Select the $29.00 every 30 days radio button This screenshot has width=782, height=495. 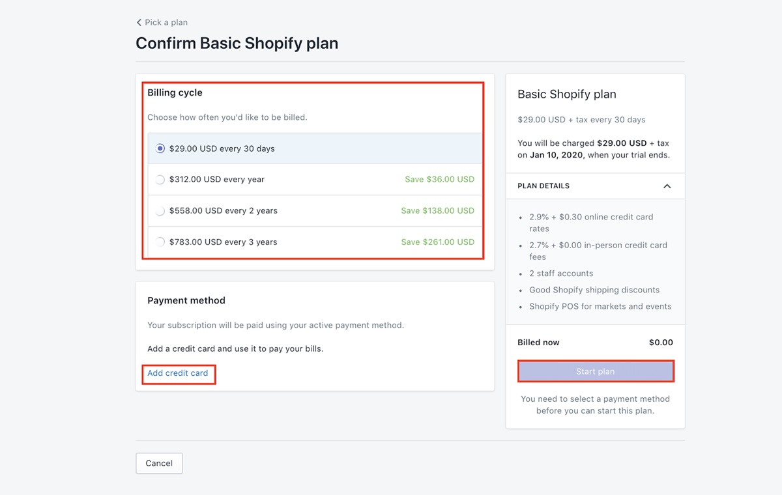tap(160, 148)
